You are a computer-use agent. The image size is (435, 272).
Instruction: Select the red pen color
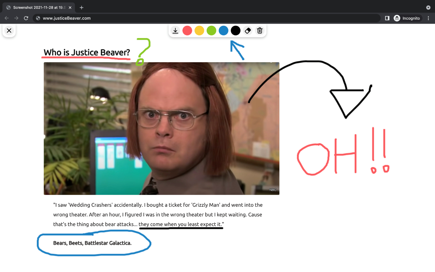pos(187,31)
